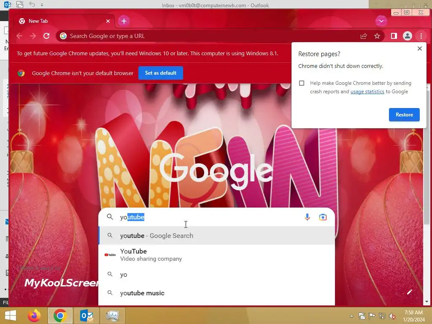Open Chrome three-dot menu
Screen dimensions: 432x324
[421, 36]
